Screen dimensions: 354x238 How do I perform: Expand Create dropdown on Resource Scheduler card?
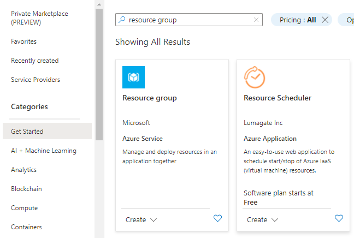[x=262, y=220]
